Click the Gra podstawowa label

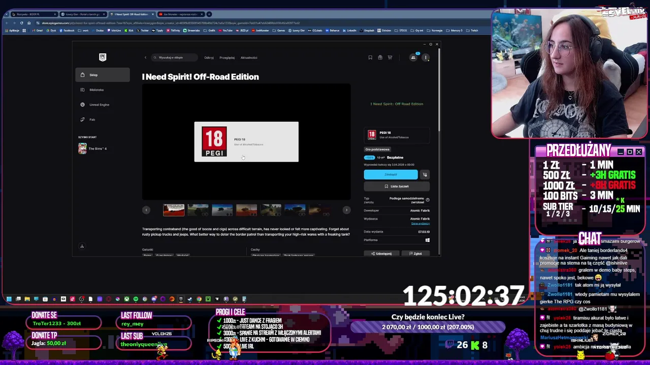point(377,150)
